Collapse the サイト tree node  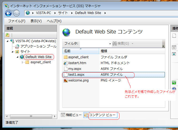(x=12, y=52)
